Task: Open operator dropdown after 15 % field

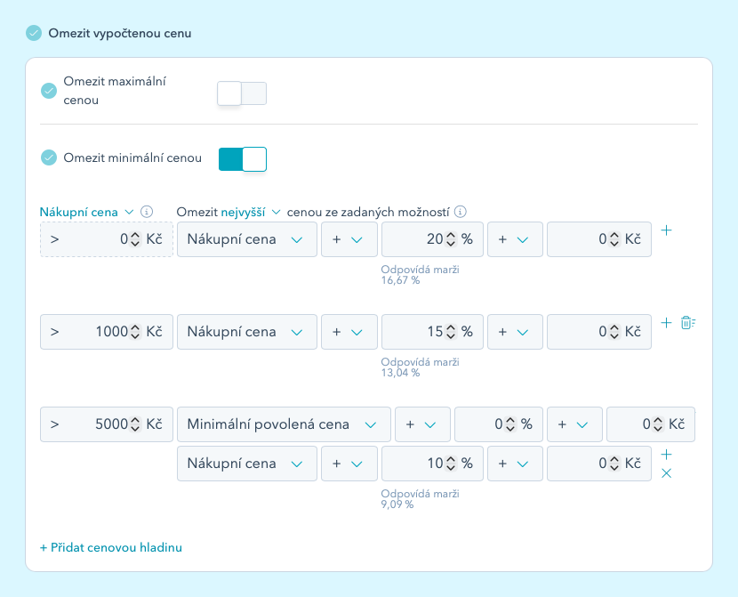Action: [x=515, y=332]
